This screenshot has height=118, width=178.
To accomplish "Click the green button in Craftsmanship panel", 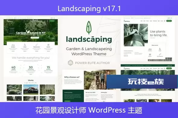I will coord(67,101).
